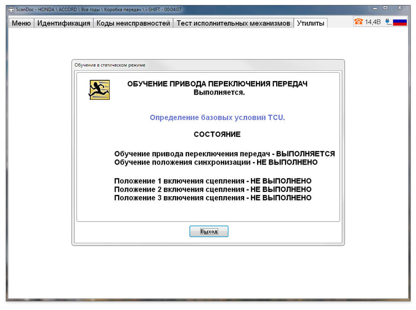The width and height of the screenshot is (416, 310).
Task: Open the Коды неисправностей tab
Action: point(133,23)
